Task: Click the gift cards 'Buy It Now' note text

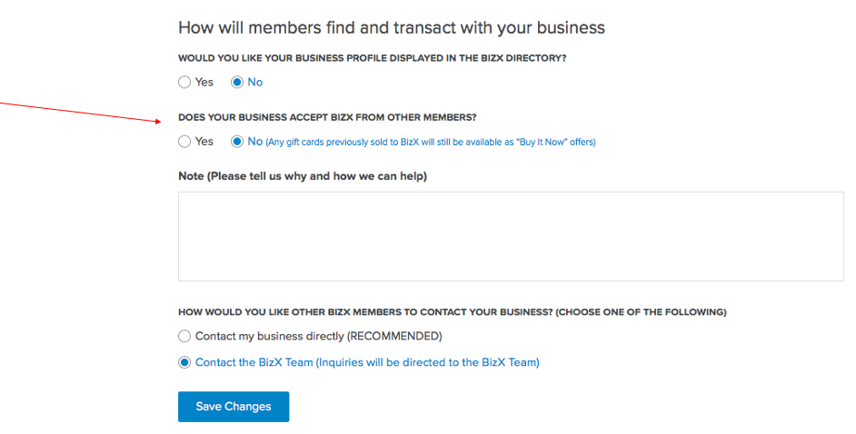Action: coord(431,143)
